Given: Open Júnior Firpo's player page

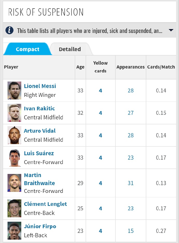Looking at the screenshot, I should tap(40, 226).
